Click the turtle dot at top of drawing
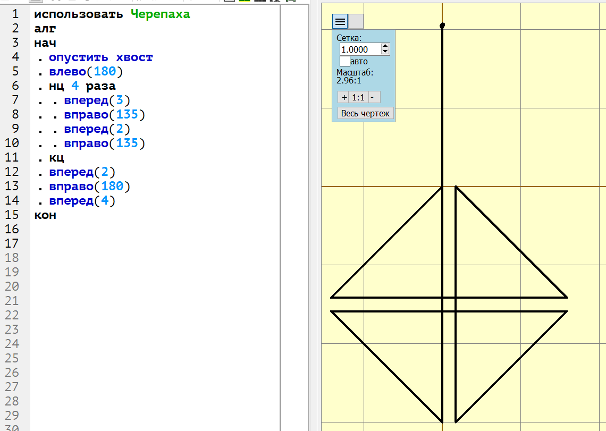The image size is (606, 431). pyautogui.click(x=442, y=26)
